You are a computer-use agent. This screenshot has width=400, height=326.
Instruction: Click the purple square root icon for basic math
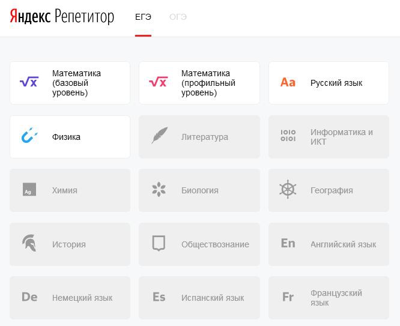pyautogui.click(x=29, y=83)
